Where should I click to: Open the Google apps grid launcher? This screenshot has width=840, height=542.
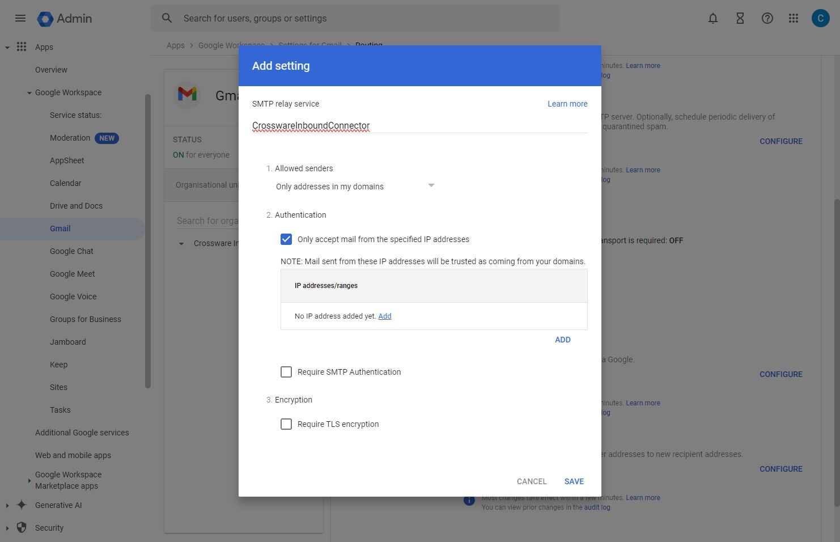coord(794,18)
